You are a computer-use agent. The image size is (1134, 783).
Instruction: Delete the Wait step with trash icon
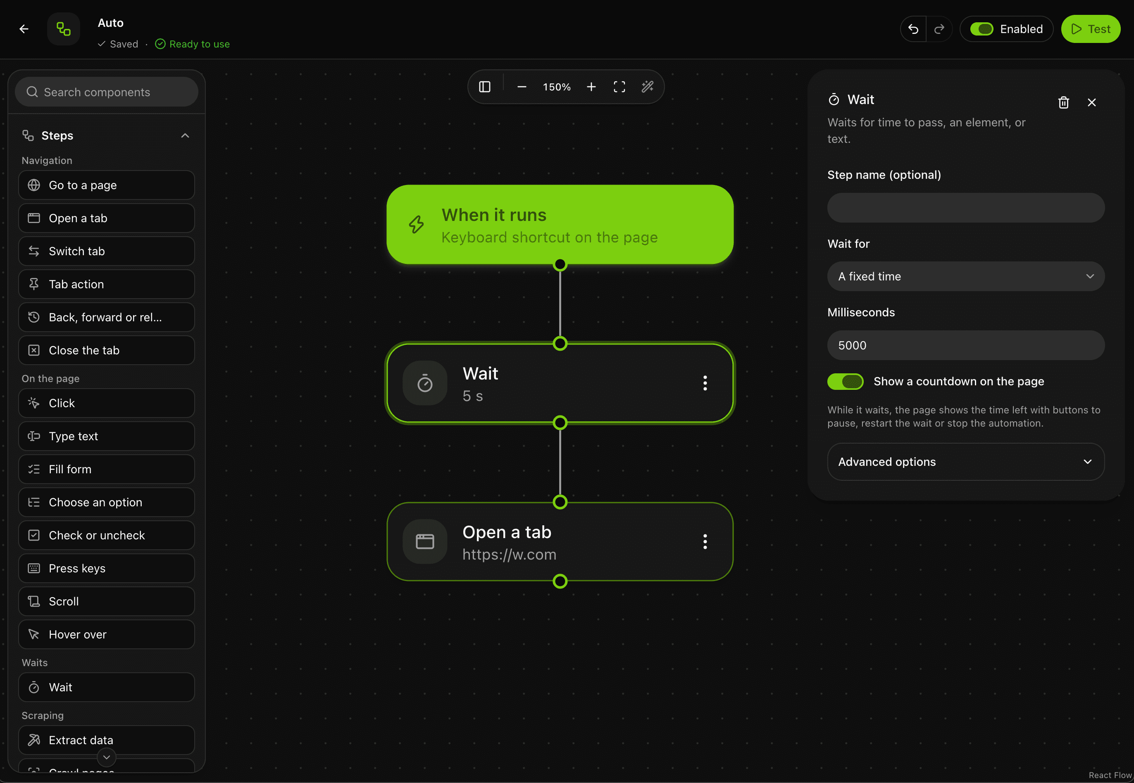click(1063, 102)
